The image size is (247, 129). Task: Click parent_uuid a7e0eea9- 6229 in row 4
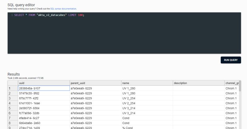[96, 103]
